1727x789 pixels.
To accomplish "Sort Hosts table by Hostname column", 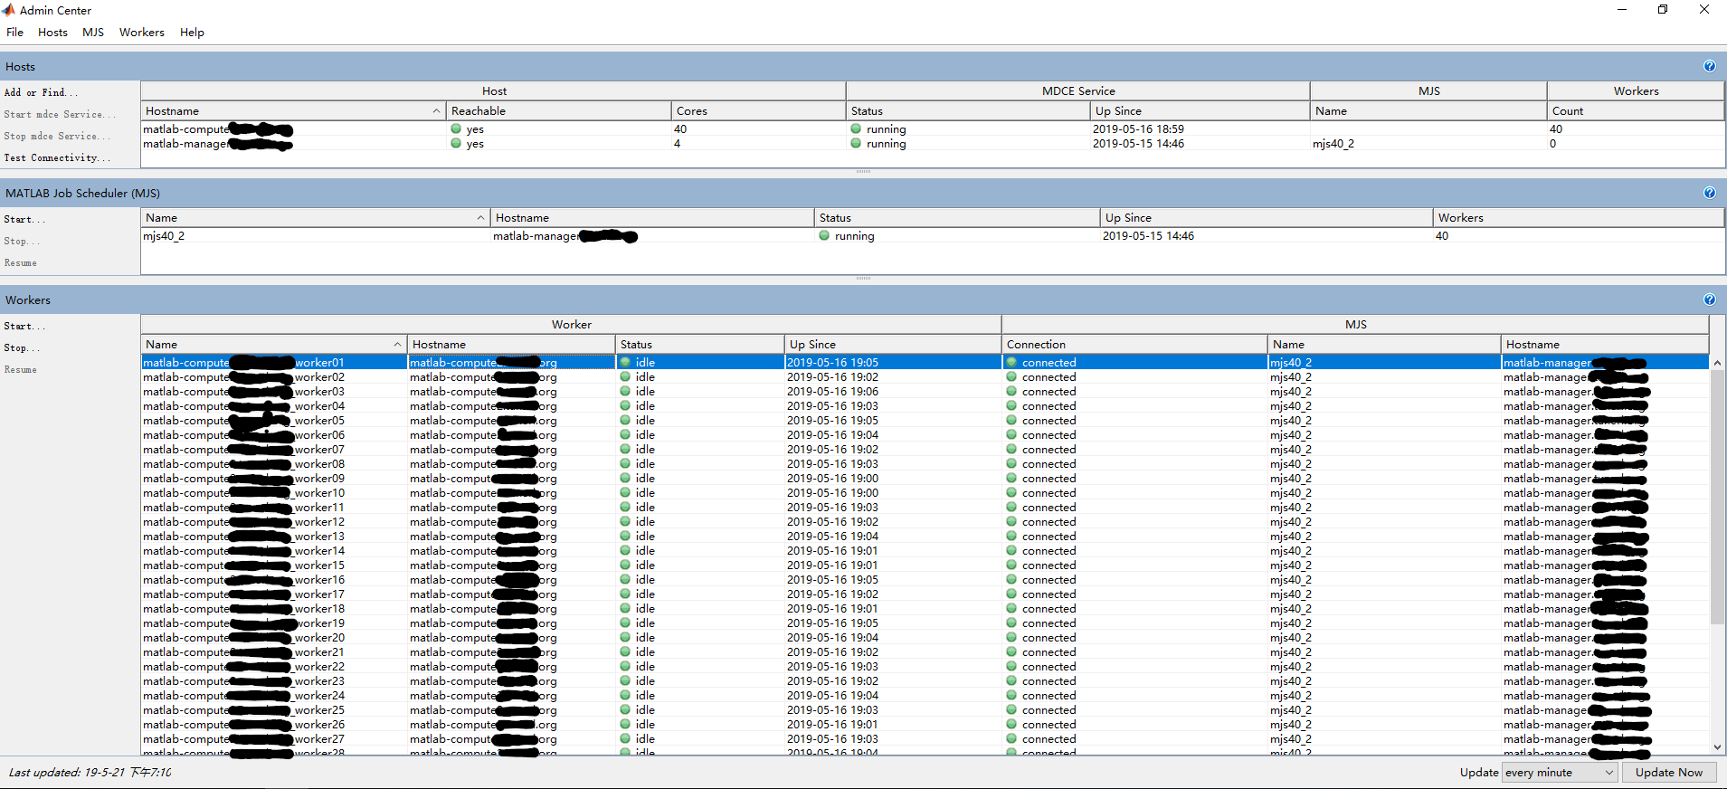I will [x=293, y=110].
